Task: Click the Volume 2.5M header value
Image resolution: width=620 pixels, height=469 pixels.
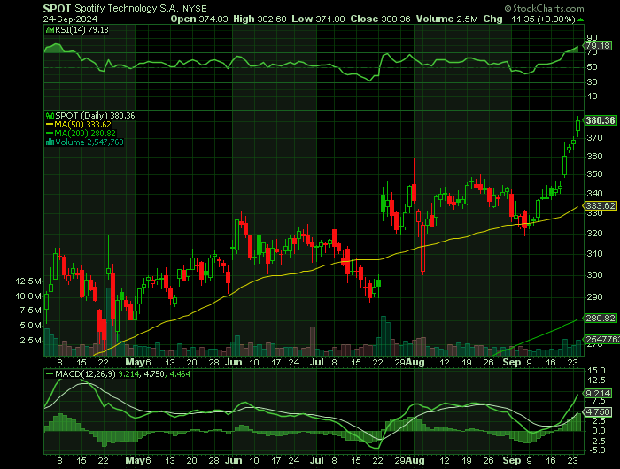Action: (x=446, y=19)
